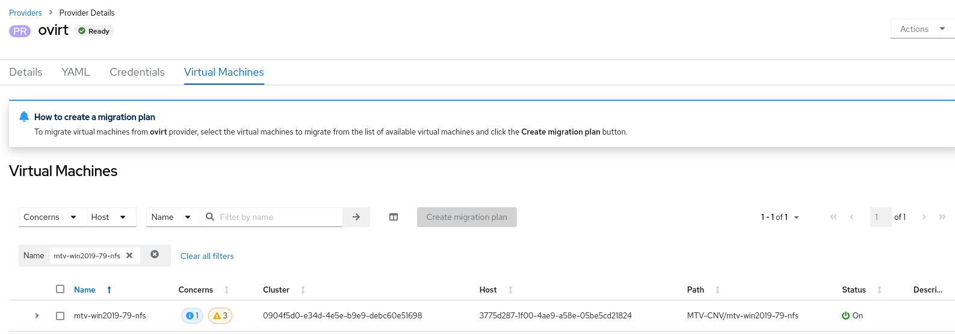Open the Host filter dropdown
Viewport: 955px width, 334px height.
click(109, 217)
